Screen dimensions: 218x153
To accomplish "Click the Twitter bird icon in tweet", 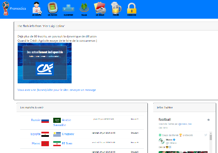I will point(206,135).
